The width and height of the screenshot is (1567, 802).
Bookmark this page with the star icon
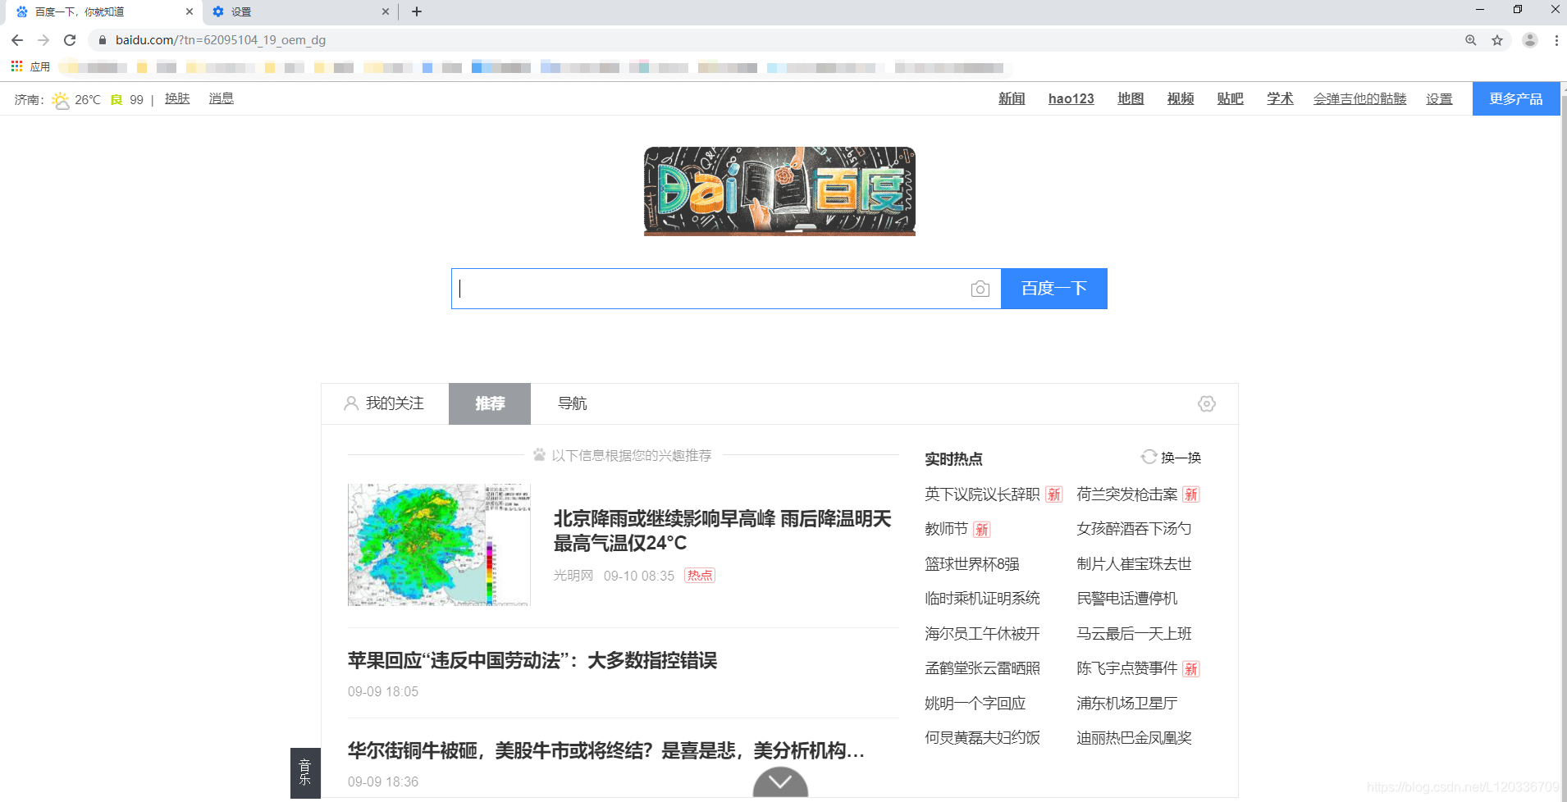tap(1497, 40)
